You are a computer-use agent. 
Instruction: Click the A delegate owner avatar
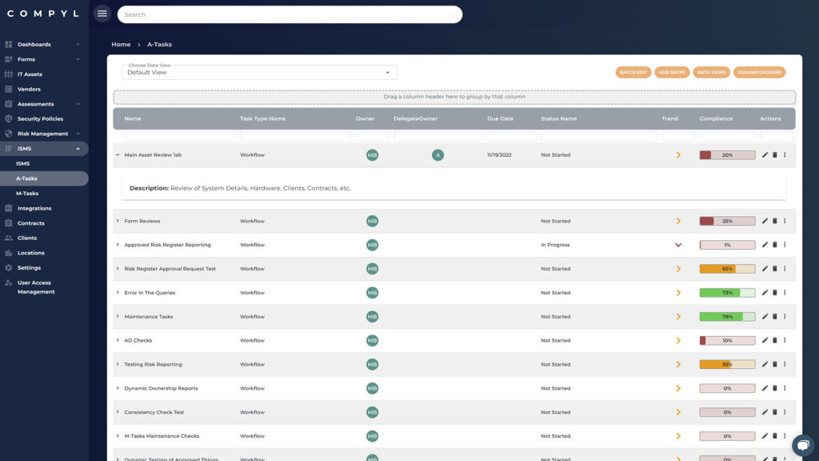click(437, 154)
